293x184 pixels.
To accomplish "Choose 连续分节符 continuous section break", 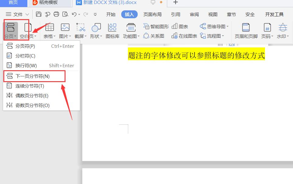I will [x=30, y=86].
